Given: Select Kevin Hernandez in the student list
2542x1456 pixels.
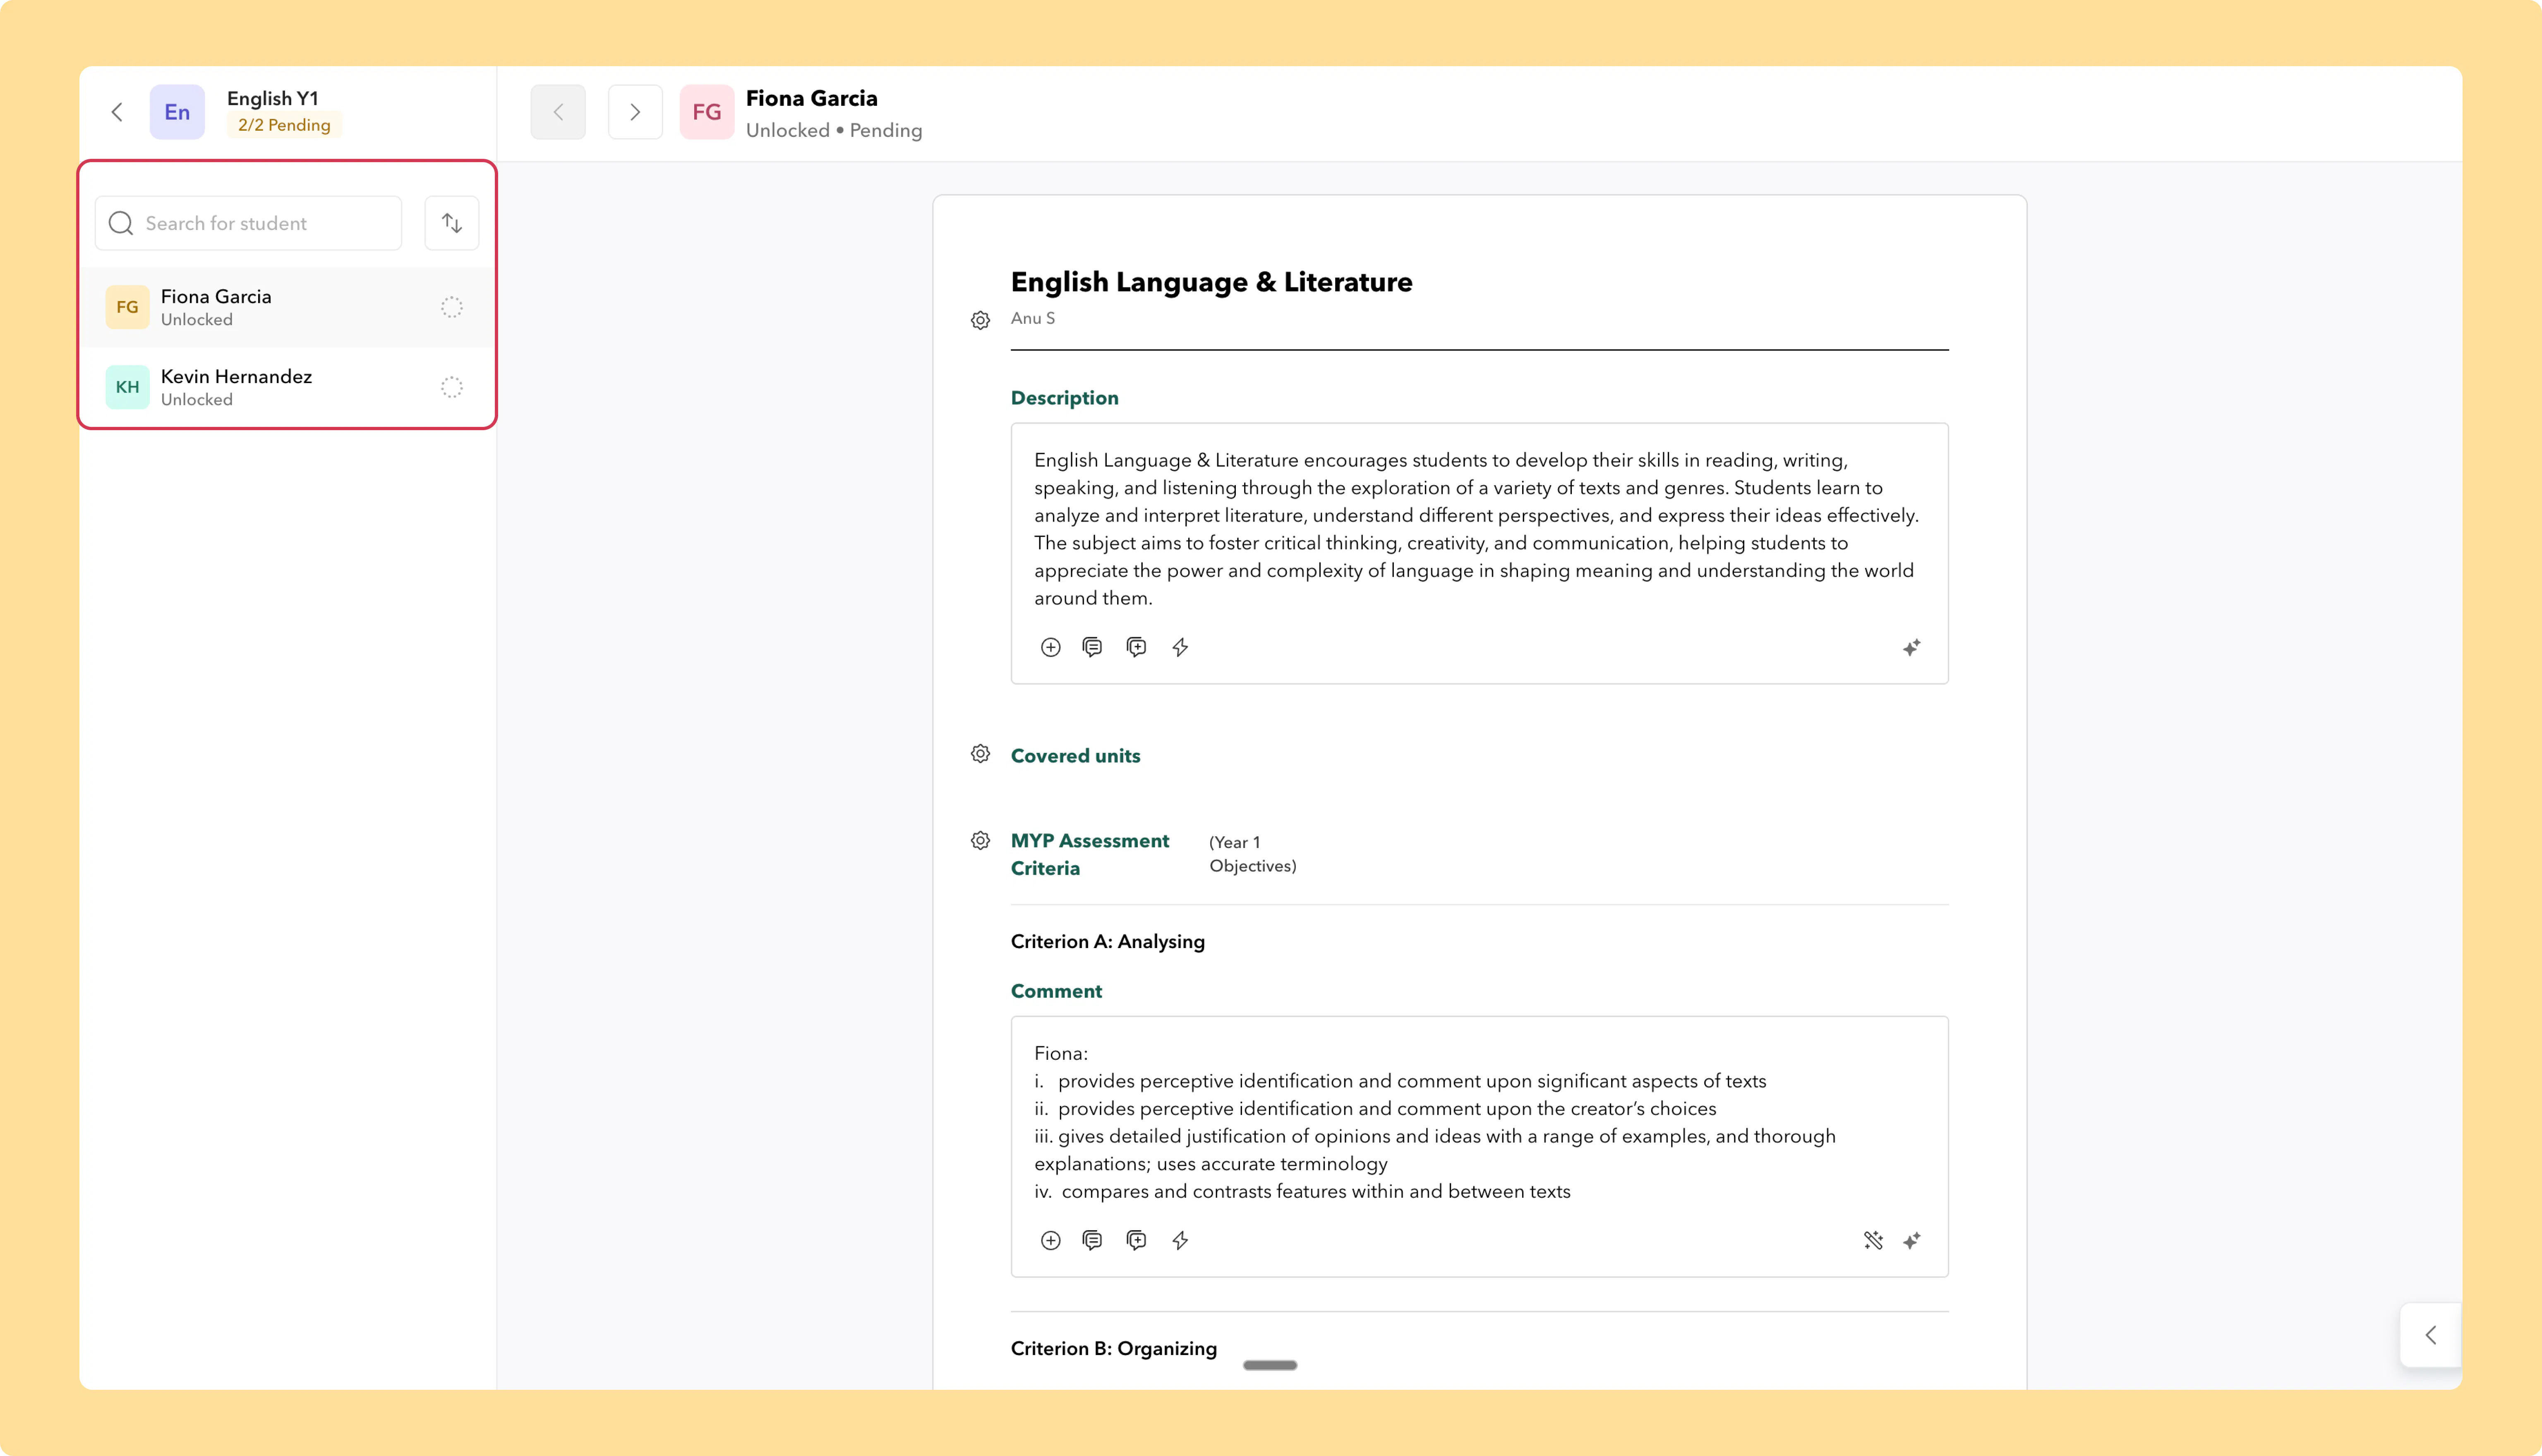Looking at the screenshot, I should [287, 387].
